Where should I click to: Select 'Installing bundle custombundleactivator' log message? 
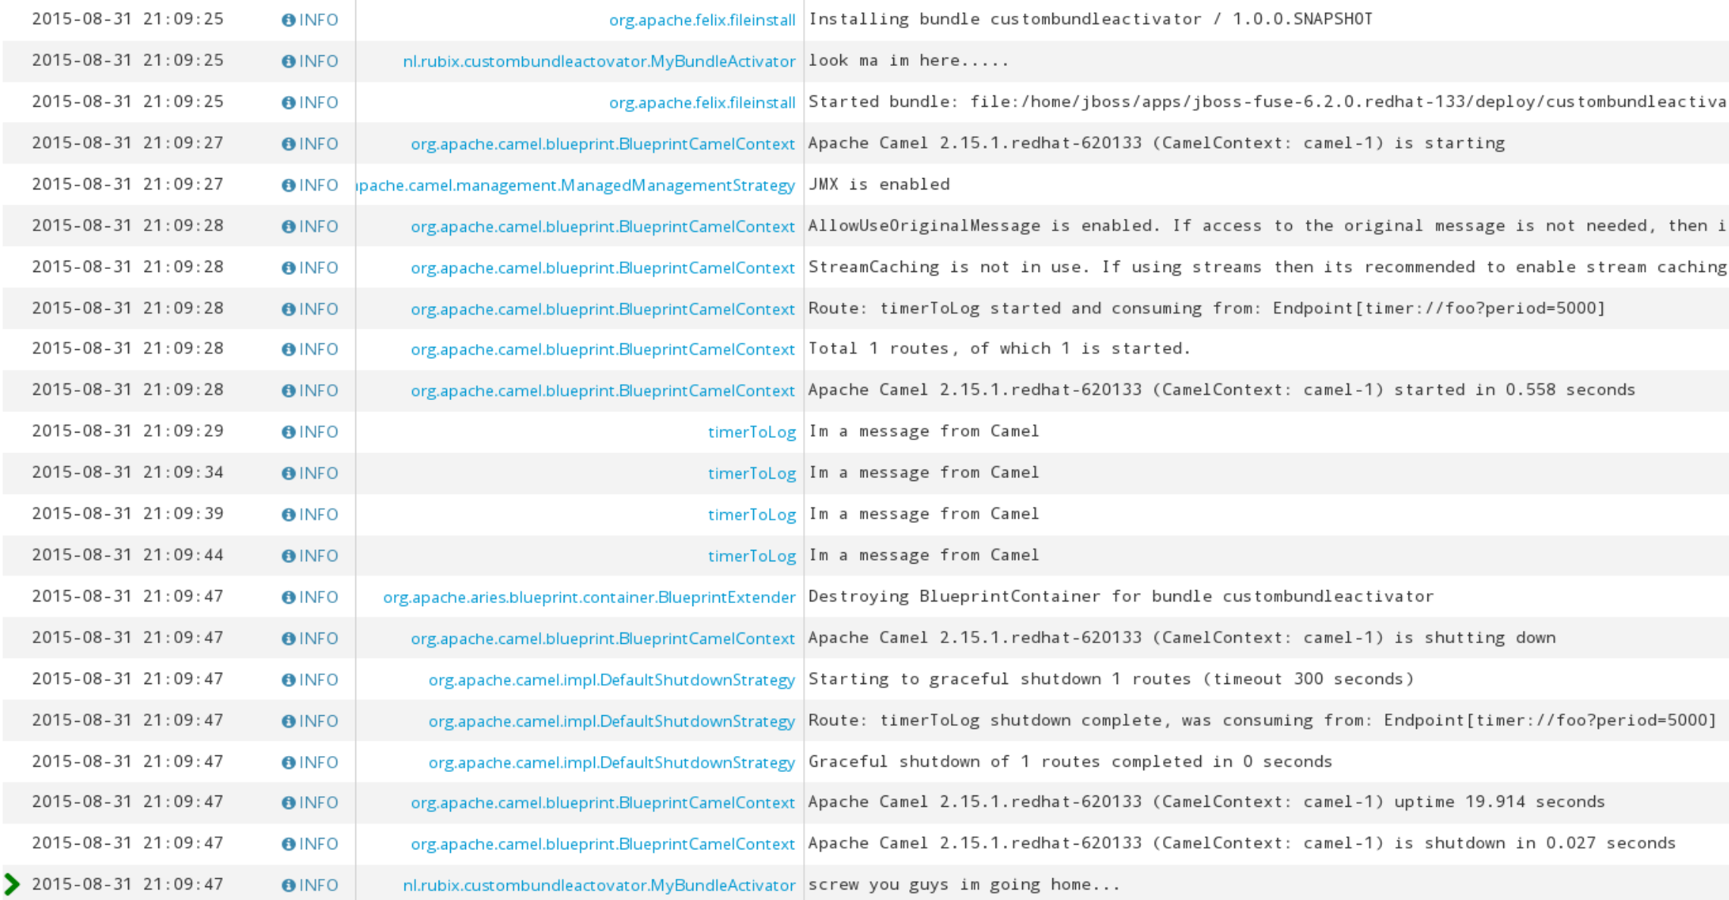click(x=1090, y=19)
